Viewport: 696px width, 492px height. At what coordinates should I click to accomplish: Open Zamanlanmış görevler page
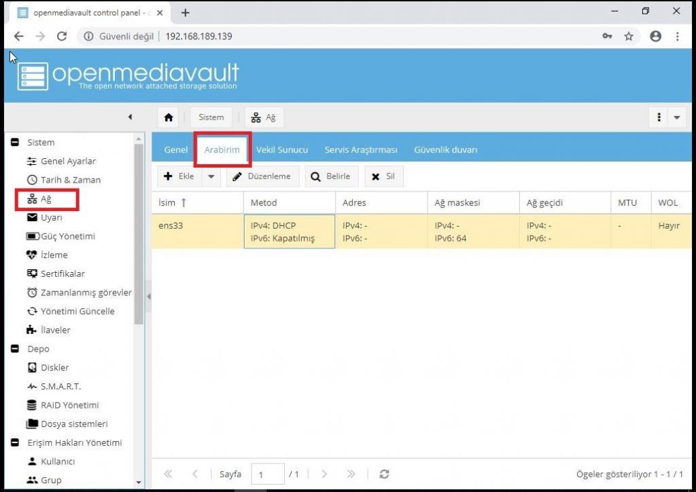tap(79, 292)
